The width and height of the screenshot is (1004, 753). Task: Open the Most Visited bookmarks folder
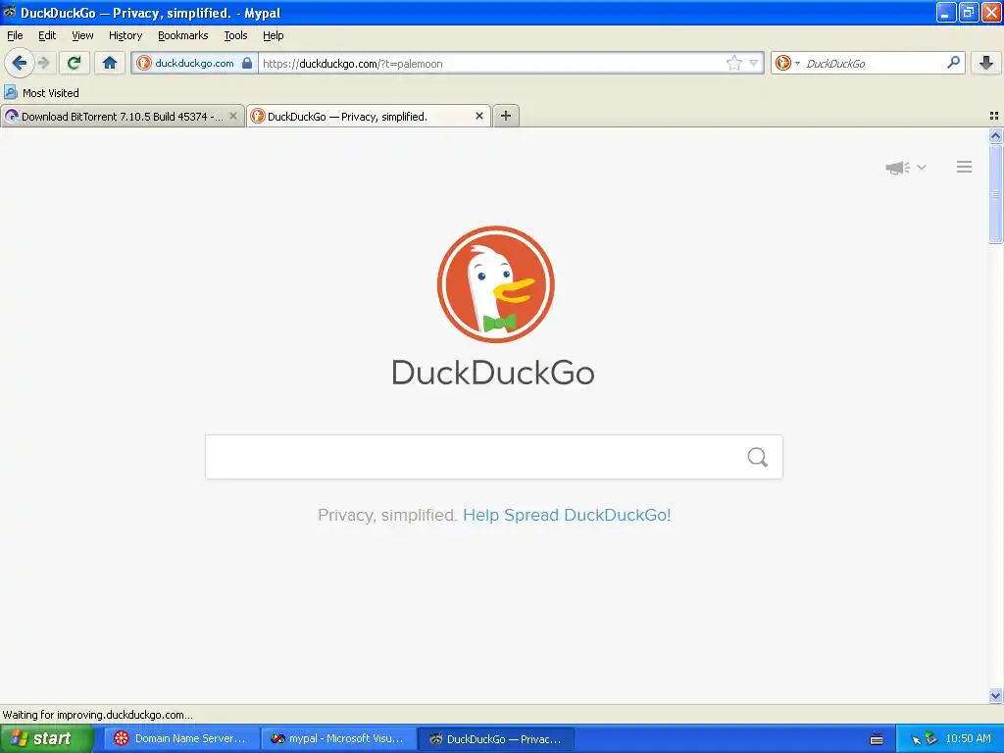42,93
